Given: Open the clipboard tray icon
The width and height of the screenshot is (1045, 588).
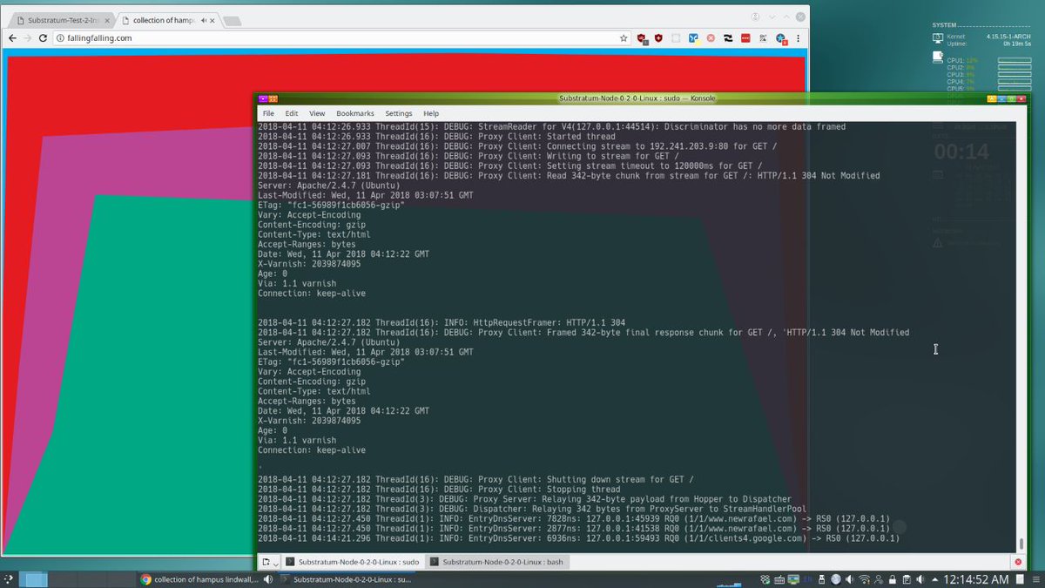Looking at the screenshot, I should click(x=906, y=579).
